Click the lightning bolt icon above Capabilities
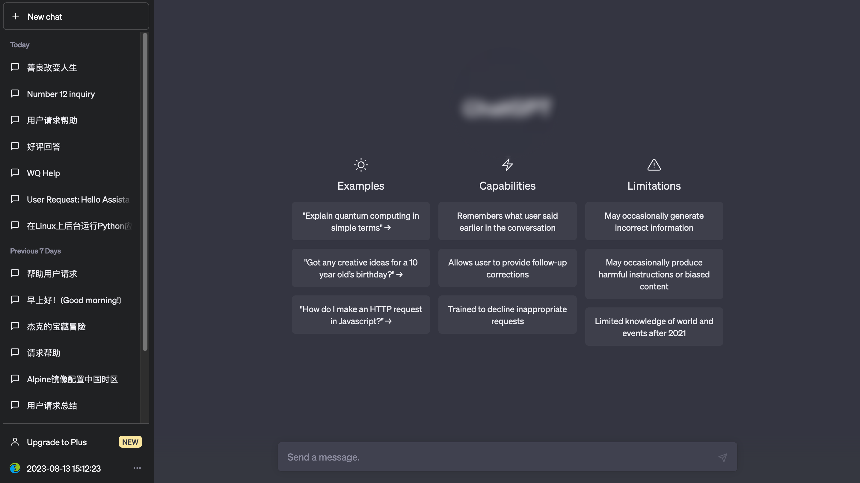 coord(507,165)
